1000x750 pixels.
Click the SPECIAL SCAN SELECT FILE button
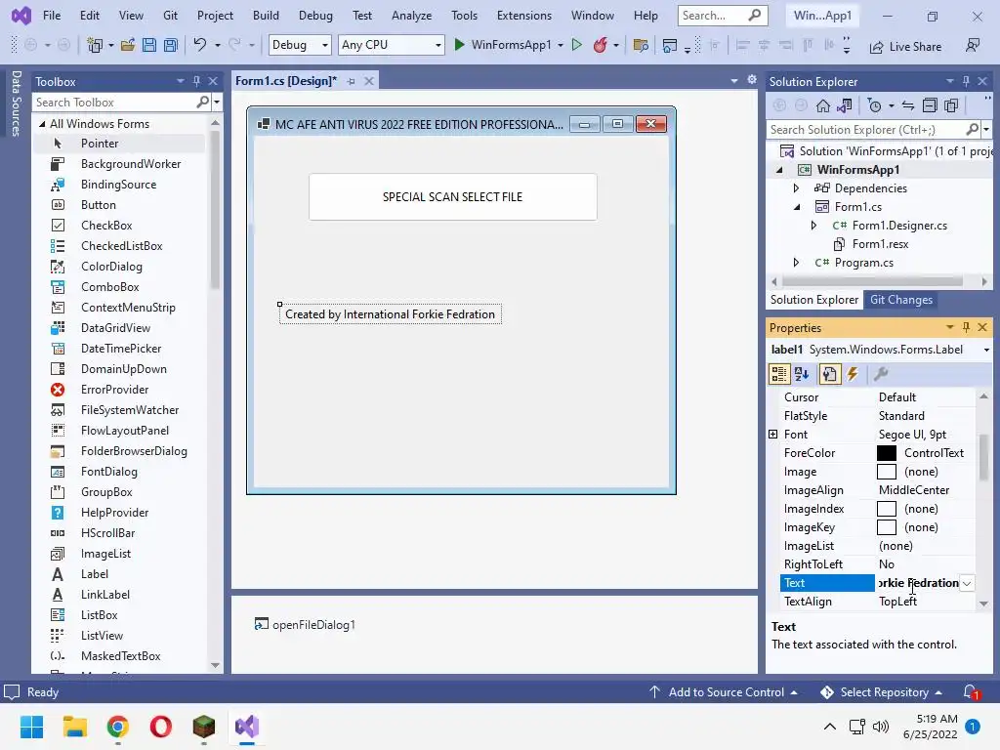coord(453,197)
